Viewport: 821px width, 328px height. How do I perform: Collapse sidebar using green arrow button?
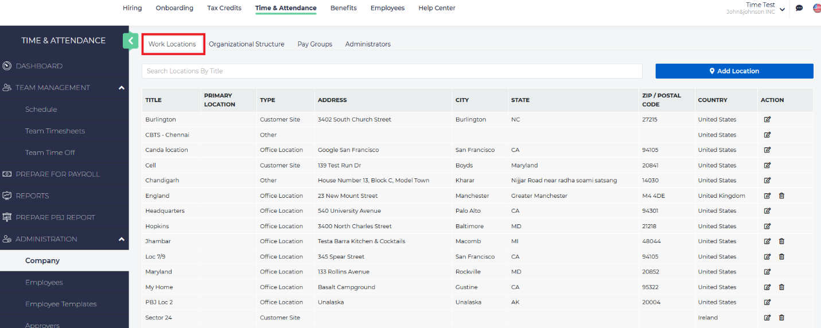coord(130,41)
